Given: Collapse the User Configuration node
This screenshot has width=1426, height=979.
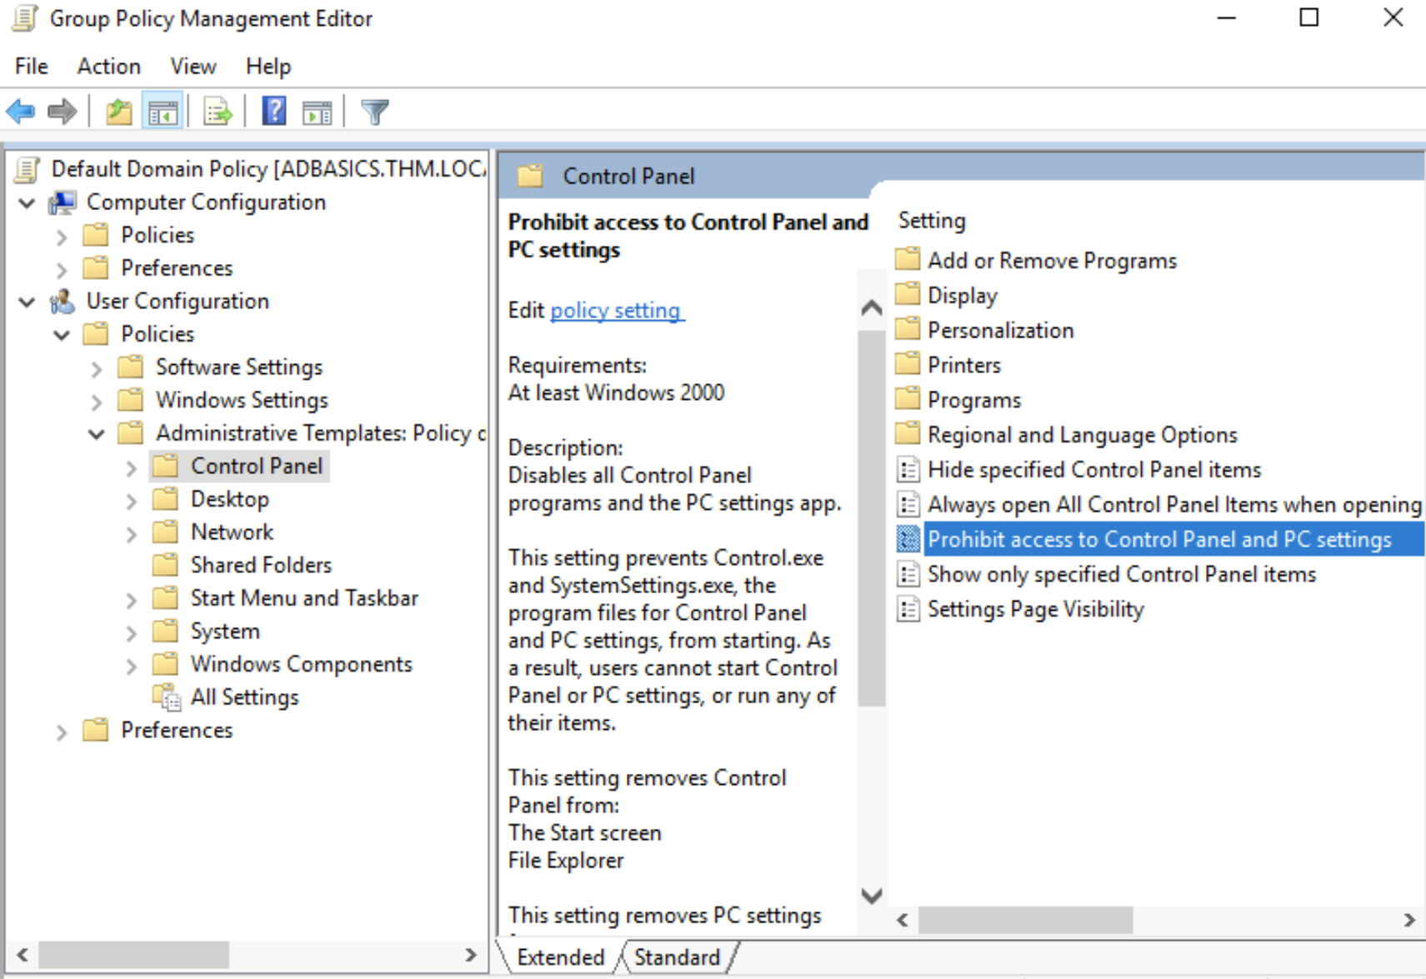Looking at the screenshot, I should pyautogui.click(x=28, y=302).
